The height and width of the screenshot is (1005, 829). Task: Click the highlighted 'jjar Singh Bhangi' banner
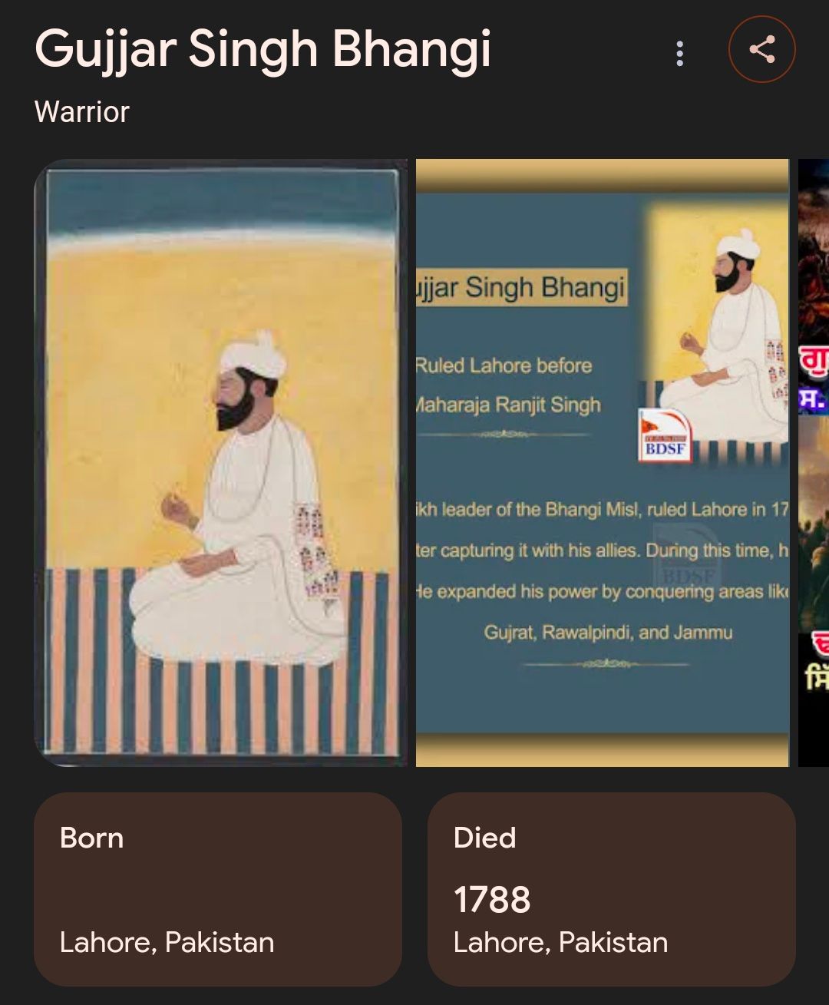coord(522,287)
